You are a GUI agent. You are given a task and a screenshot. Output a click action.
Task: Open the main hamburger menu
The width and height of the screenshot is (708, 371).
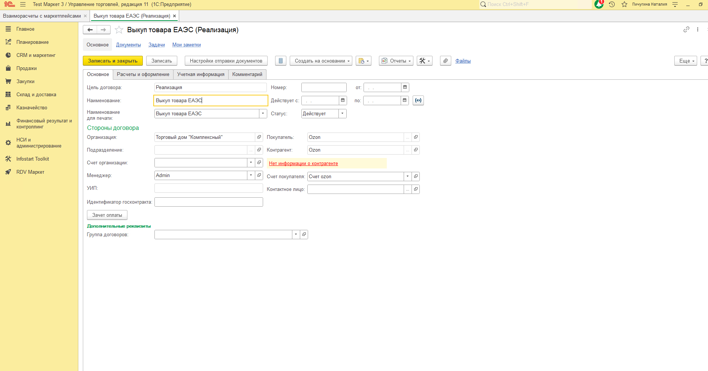pyautogui.click(x=23, y=4)
